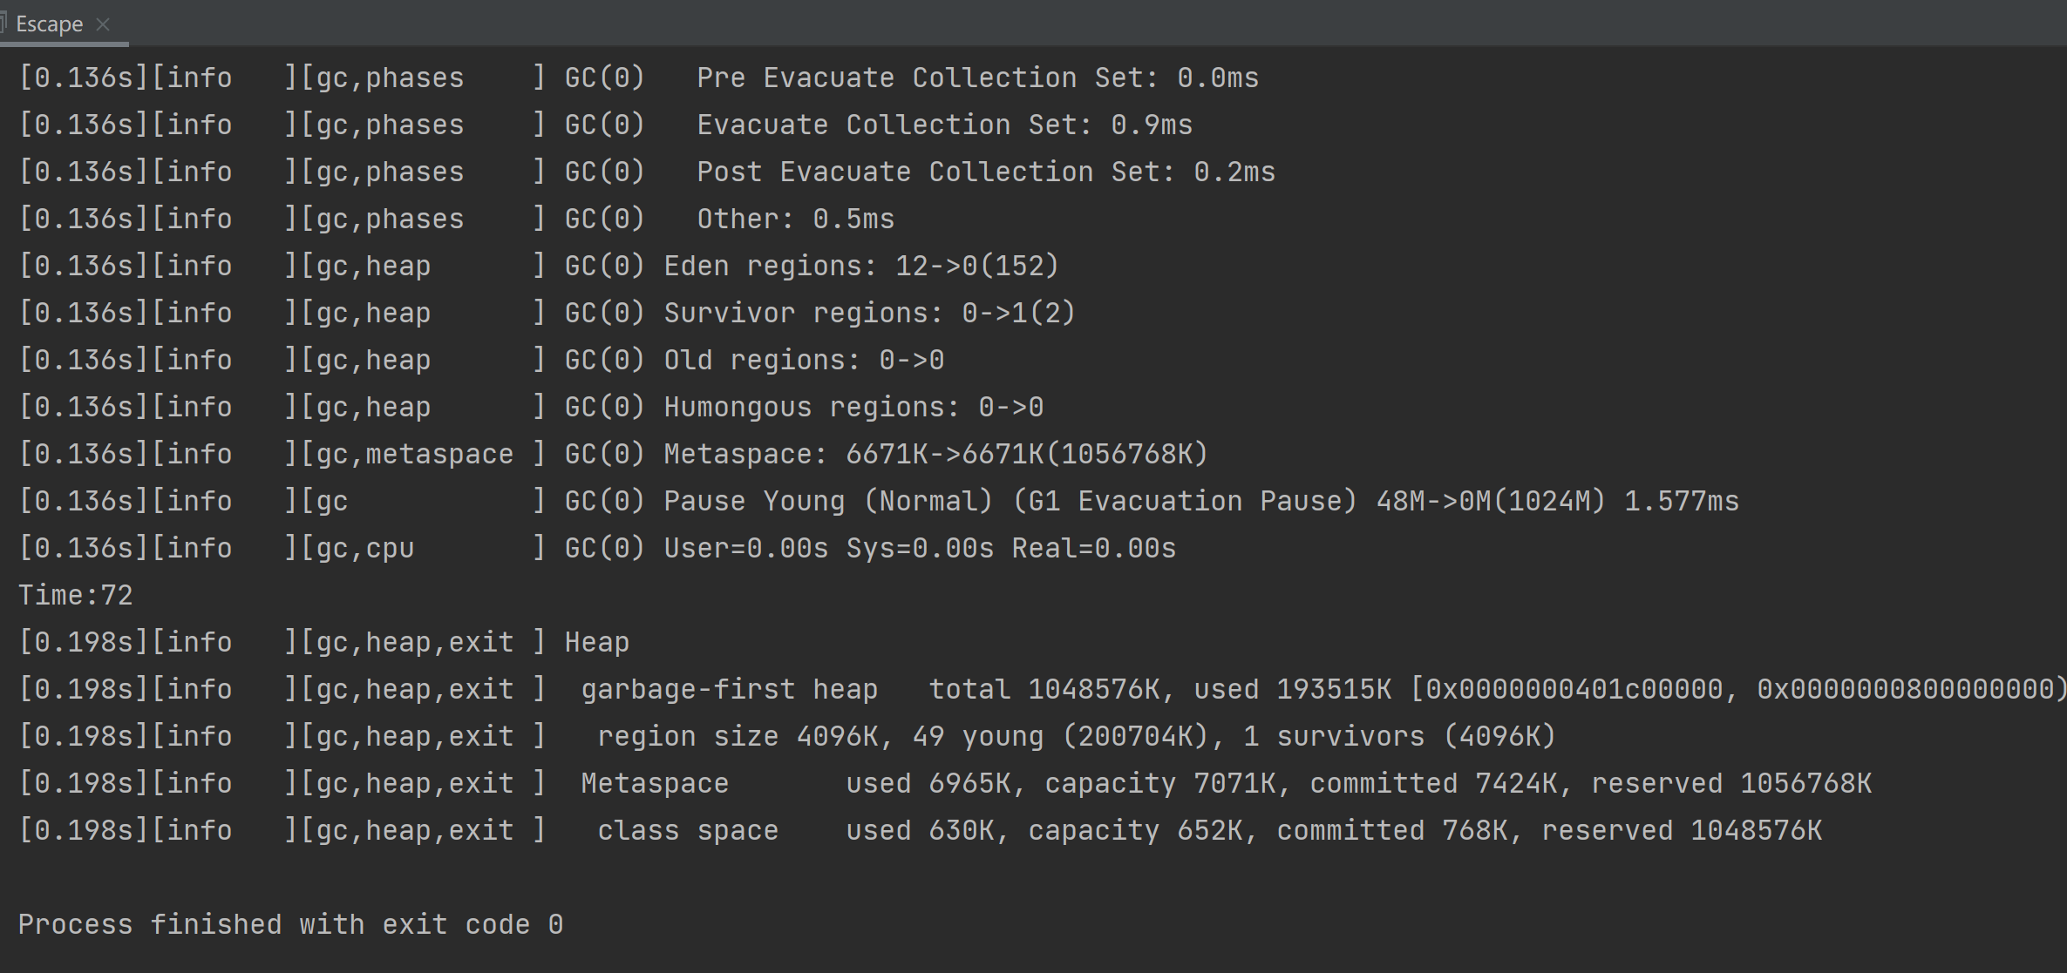This screenshot has height=973, width=2067.
Task: Click the Old regions log line
Action: click(803, 360)
